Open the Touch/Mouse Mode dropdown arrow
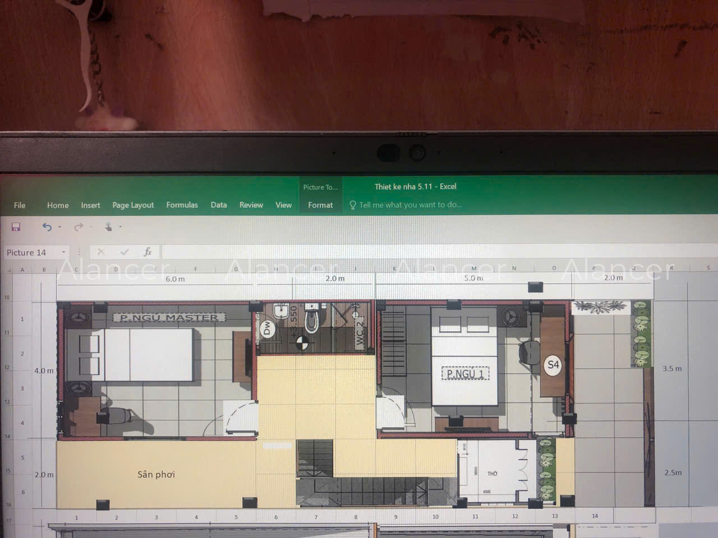The height and width of the screenshot is (538, 718). 121,227
